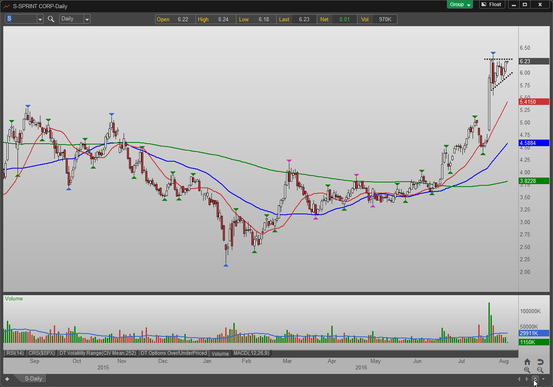This screenshot has width=553, height=387.
Task: Expand the Daily timeframe dropdown
Action: pyautogui.click(x=87, y=19)
